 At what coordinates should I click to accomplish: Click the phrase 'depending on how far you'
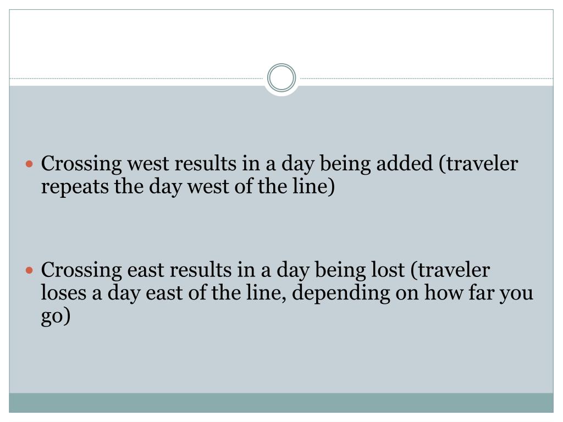(412, 293)
